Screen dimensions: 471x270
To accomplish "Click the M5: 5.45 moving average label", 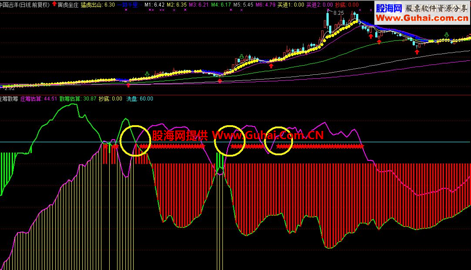I will [243, 5].
